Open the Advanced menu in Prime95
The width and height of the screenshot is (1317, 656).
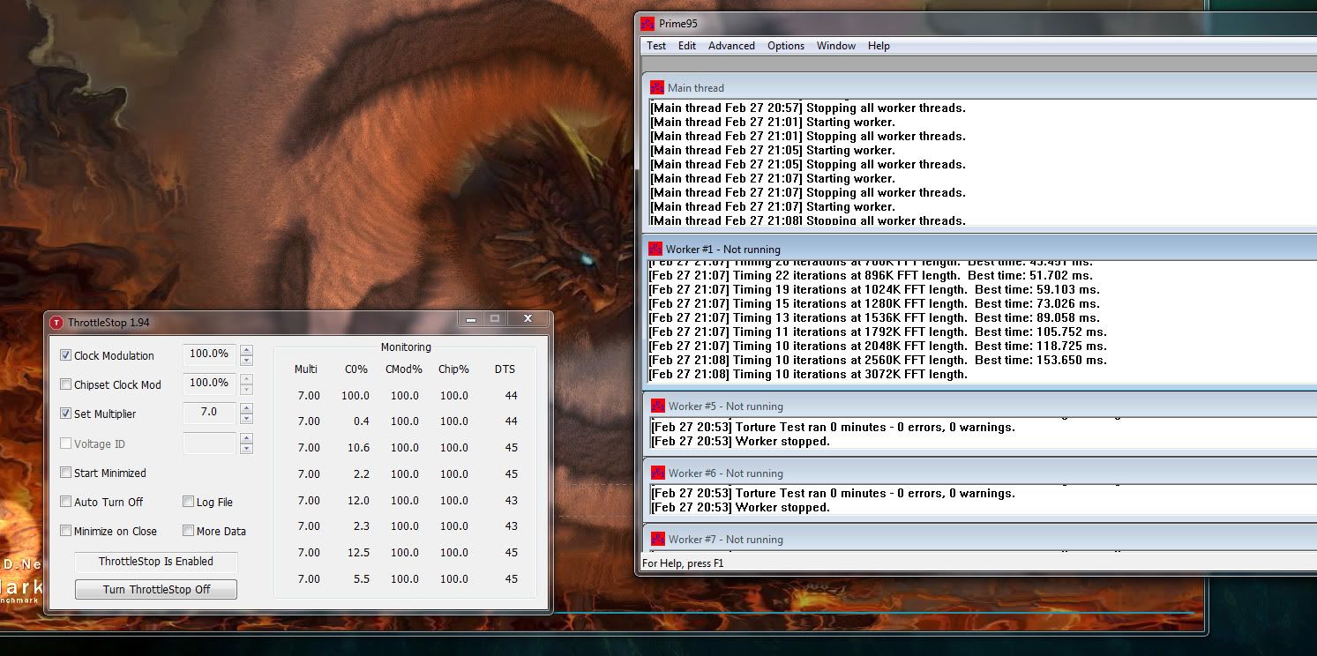pyautogui.click(x=731, y=46)
